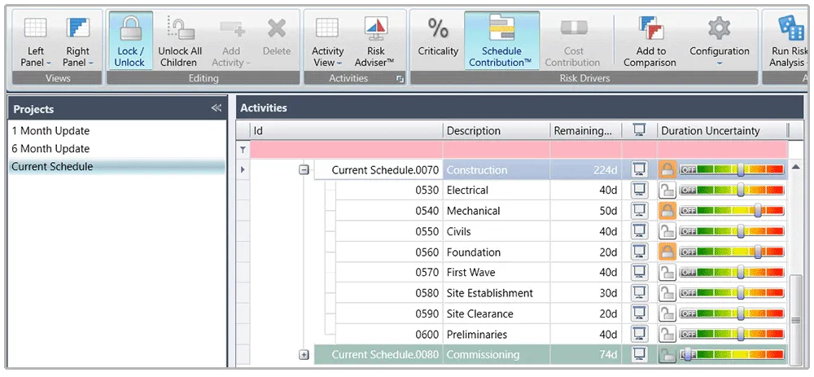Toggle the lock on Site Clearance row
The width and height of the screenshot is (814, 377).
[x=667, y=313]
